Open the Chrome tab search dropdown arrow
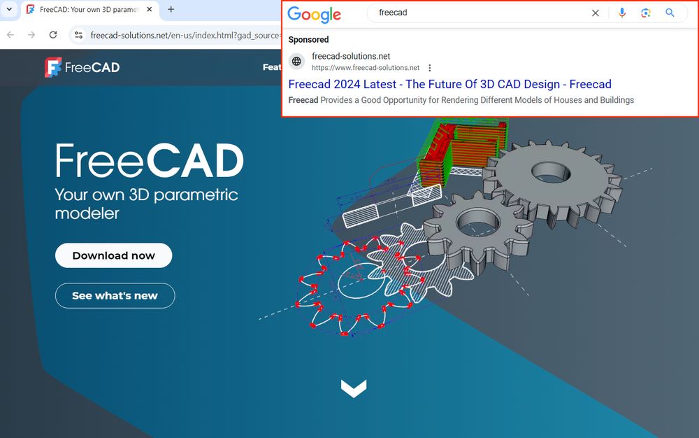The image size is (699, 438). 9,9
